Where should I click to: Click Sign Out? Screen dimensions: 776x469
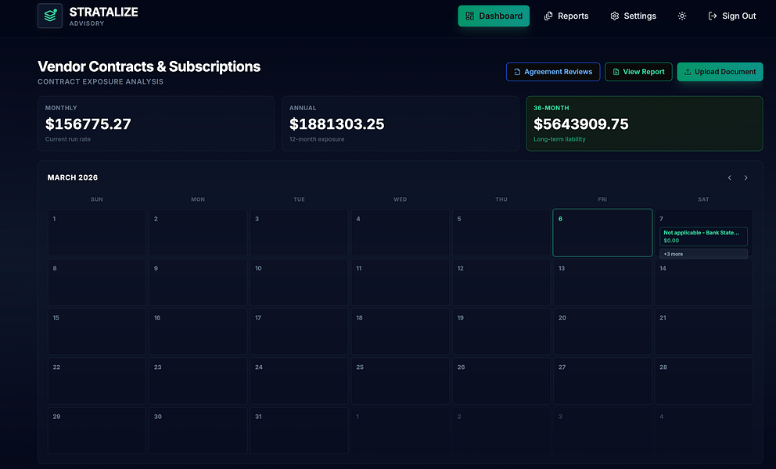(732, 16)
